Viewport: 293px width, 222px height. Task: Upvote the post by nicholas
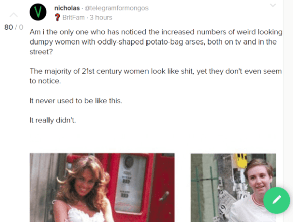pyautogui.click(x=14, y=15)
